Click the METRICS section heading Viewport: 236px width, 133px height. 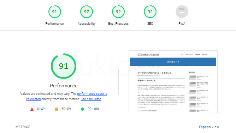[23, 127]
